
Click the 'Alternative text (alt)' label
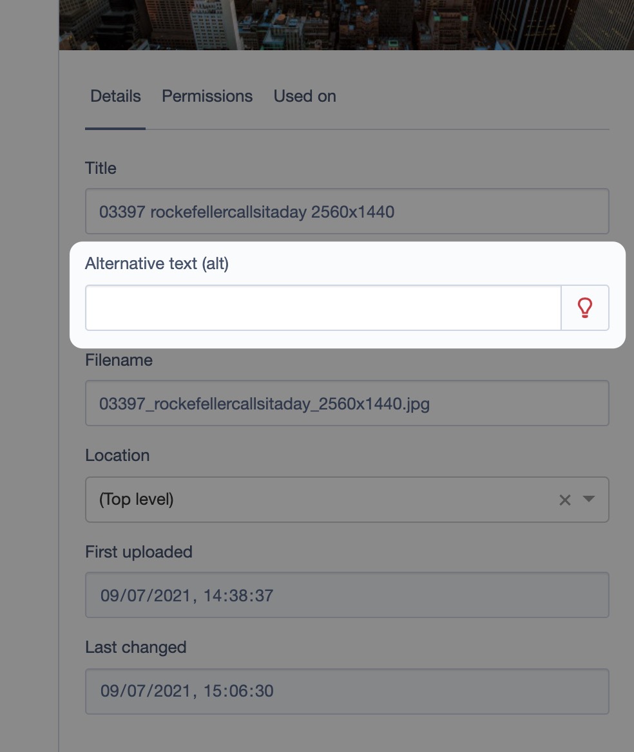(157, 263)
